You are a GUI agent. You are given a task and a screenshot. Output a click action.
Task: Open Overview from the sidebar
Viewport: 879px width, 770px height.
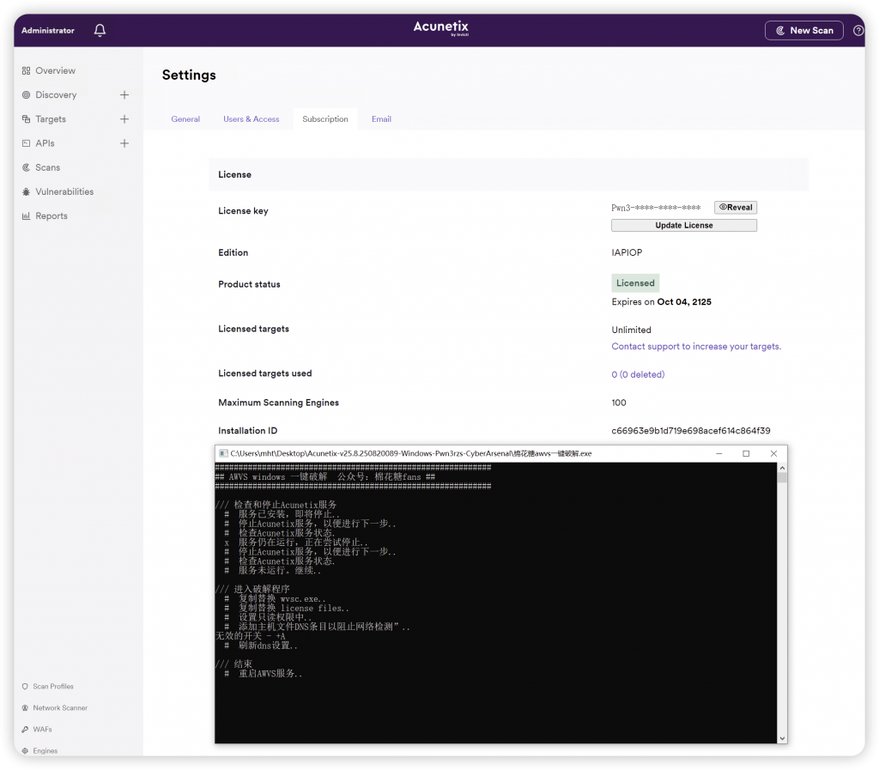pyautogui.click(x=55, y=71)
